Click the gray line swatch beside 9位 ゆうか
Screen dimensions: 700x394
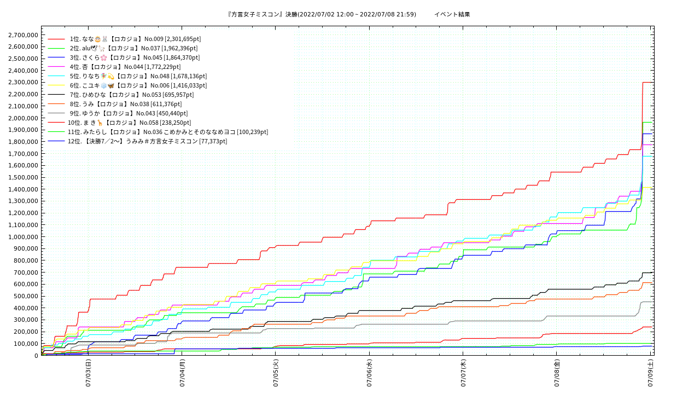56,113
